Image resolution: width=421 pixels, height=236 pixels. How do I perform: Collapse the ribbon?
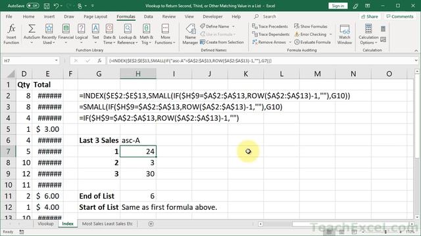(x=416, y=50)
